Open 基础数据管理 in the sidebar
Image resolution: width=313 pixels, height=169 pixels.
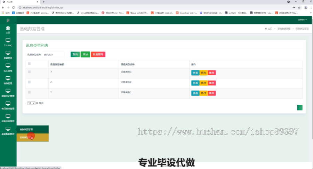pyautogui.click(x=8, y=131)
